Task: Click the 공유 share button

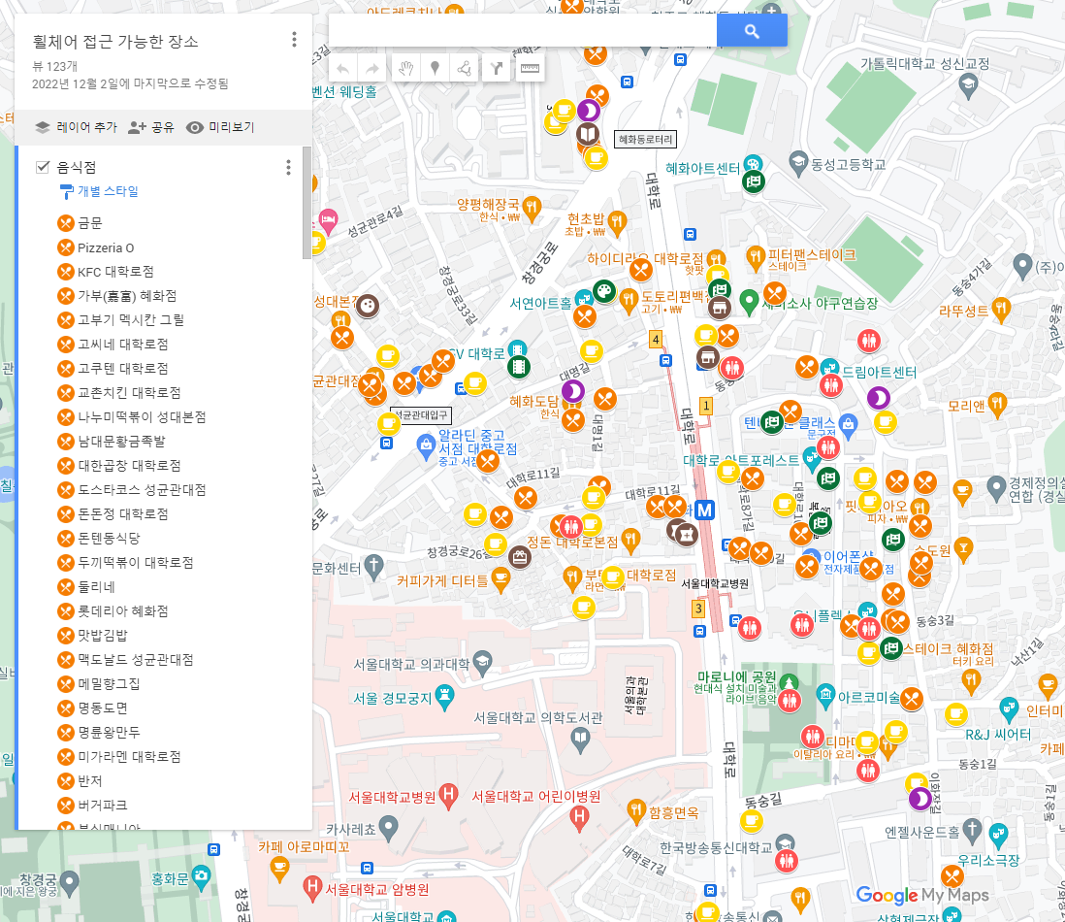Action: [151, 127]
